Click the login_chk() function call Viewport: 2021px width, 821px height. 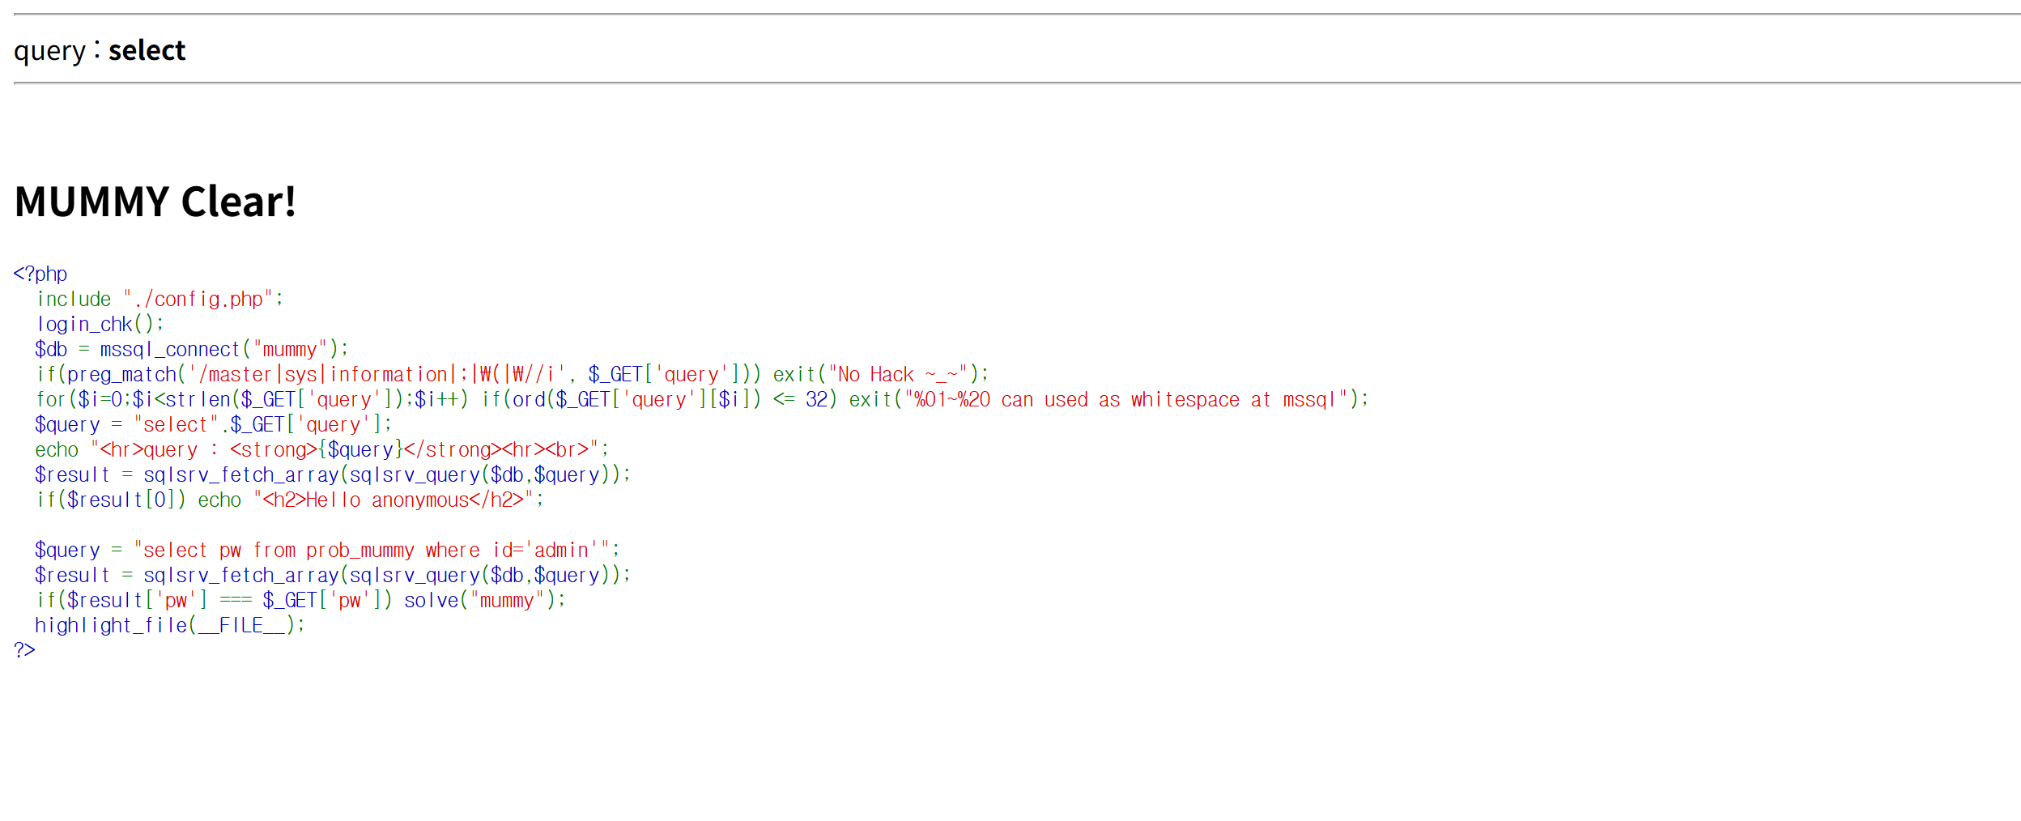coord(99,325)
